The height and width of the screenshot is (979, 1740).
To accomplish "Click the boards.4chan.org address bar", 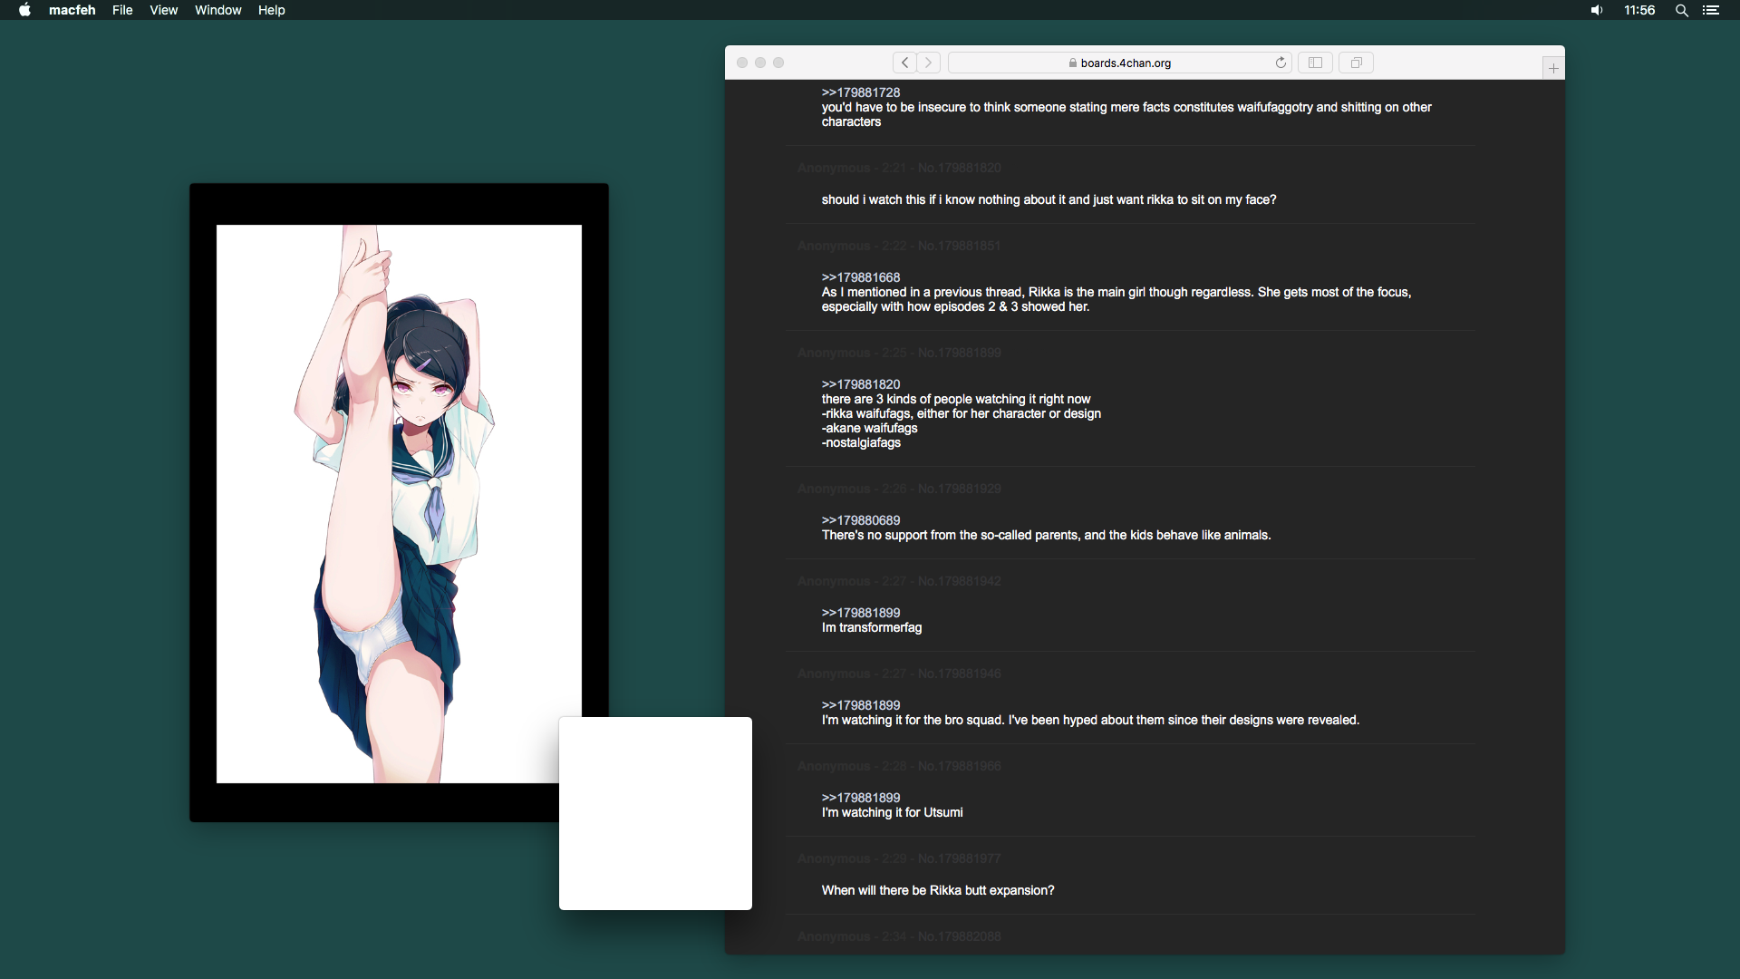I will coord(1119,63).
